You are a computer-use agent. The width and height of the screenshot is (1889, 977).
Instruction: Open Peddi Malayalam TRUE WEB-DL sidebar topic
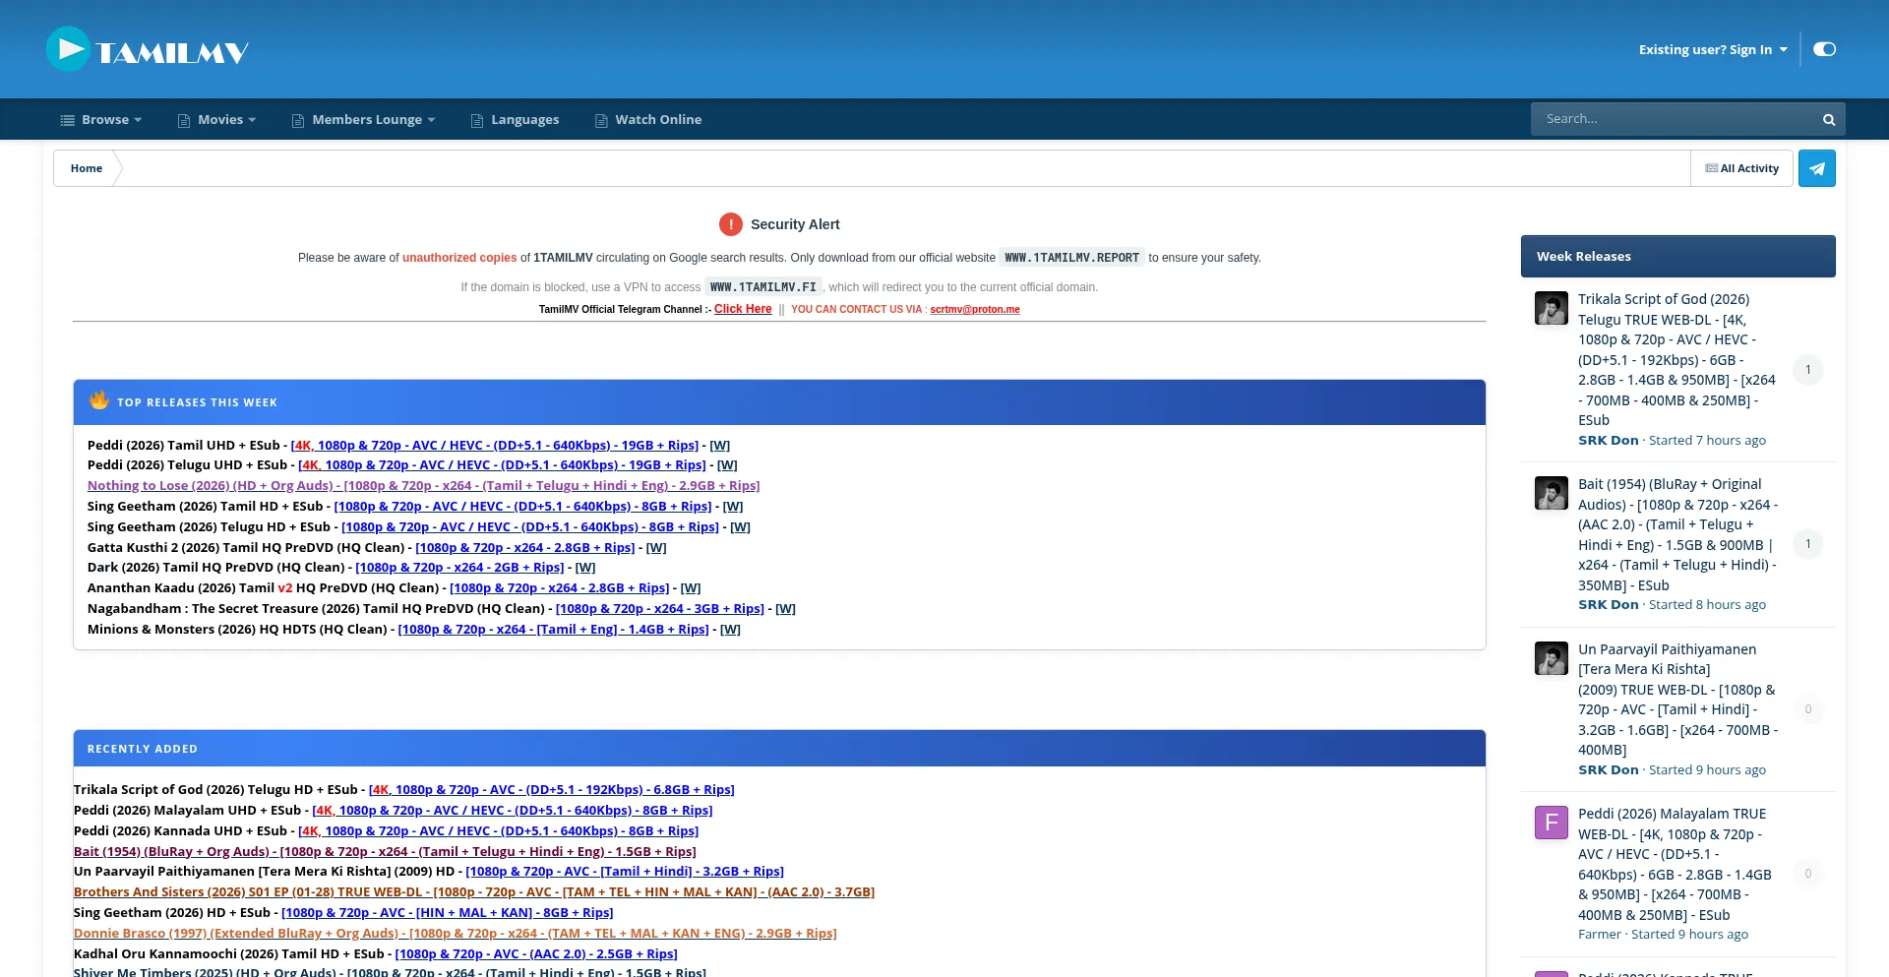click(1675, 864)
